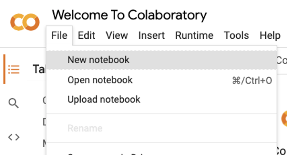The image size is (287, 155).
Task: Open the Table of contents sidebar icon
Action: [x=14, y=70]
